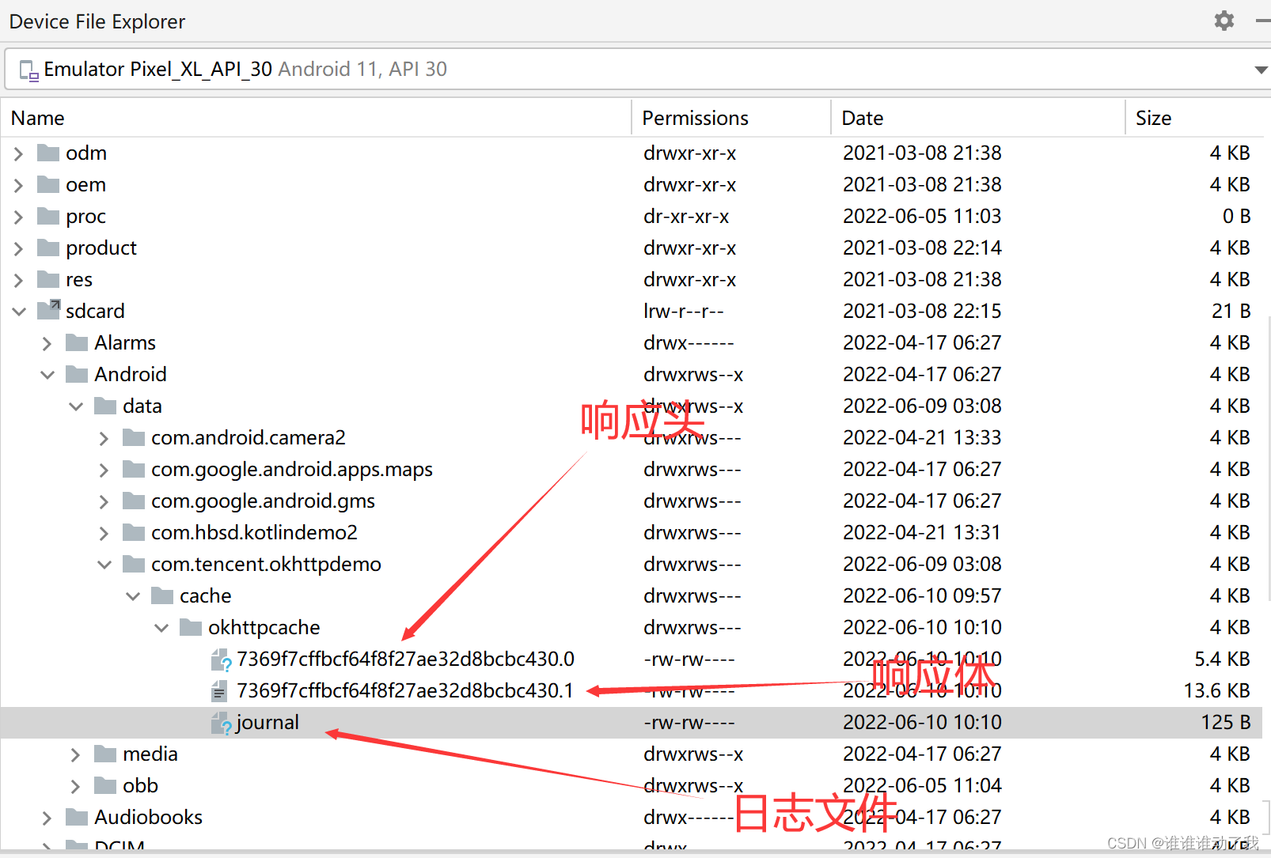Click the file icon of 7369f7cffbcf64f8f27ae32d8bcbc430.1
This screenshot has width=1271, height=858.
[219, 690]
